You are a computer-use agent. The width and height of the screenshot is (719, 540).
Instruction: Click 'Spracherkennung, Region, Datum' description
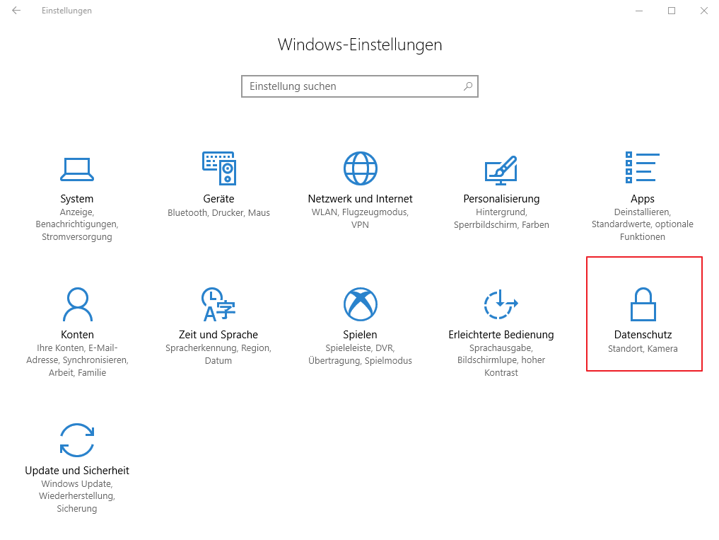pos(218,354)
